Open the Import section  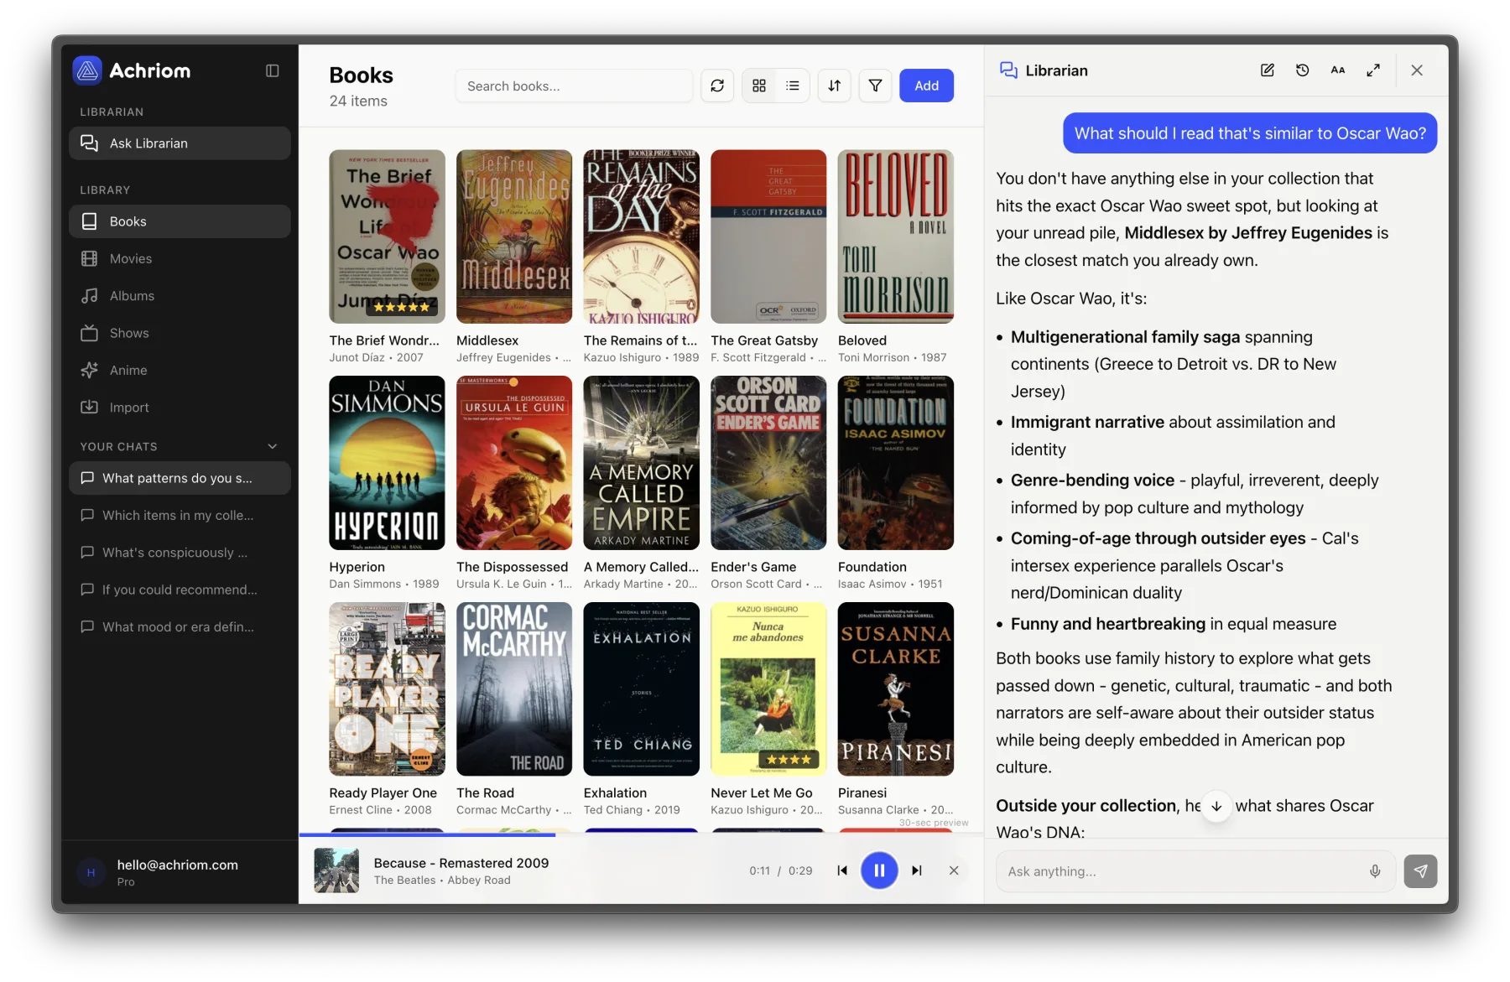[180, 408]
